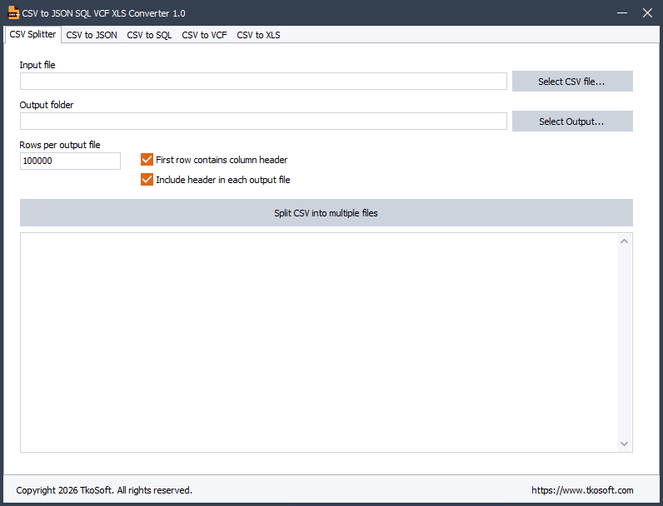Click the Select CSV file... button
The height and width of the screenshot is (506, 663).
572,81
